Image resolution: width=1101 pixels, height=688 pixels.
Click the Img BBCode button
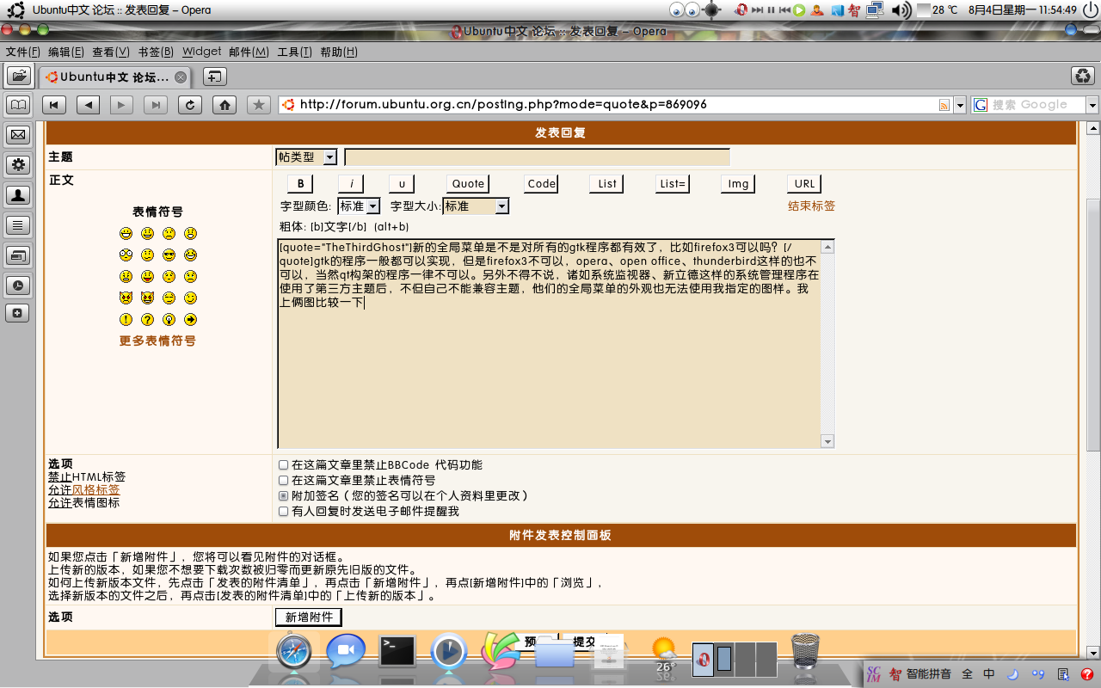[739, 184]
